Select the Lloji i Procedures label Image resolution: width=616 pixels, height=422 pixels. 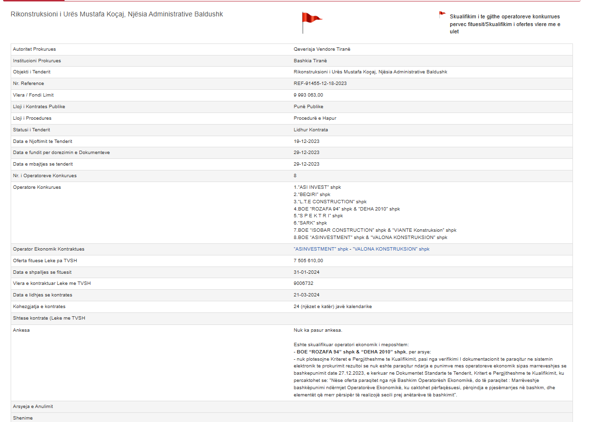pyautogui.click(x=32, y=118)
